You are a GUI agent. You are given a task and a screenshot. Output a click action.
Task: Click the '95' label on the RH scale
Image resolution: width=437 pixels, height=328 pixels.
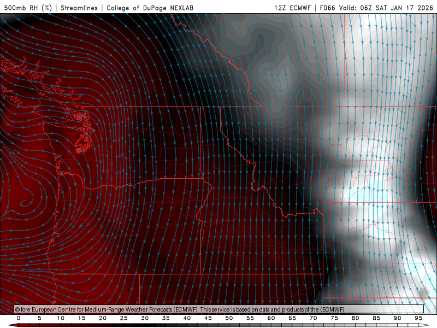point(418,318)
